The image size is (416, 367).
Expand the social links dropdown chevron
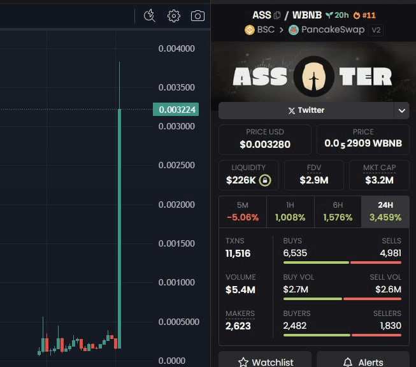(x=402, y=110)
